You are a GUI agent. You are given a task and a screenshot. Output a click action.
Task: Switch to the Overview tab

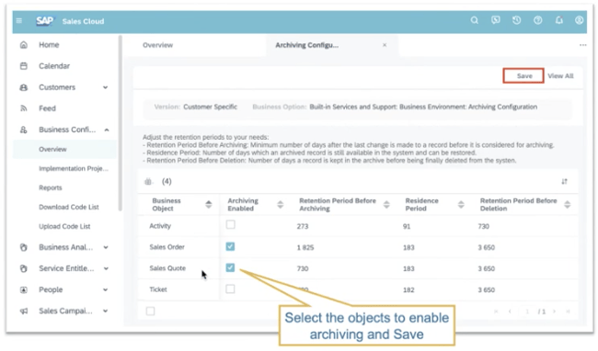click(x=157, y=45)
